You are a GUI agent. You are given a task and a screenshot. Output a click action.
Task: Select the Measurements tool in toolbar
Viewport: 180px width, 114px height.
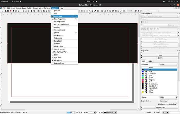[x=90, y=11]
